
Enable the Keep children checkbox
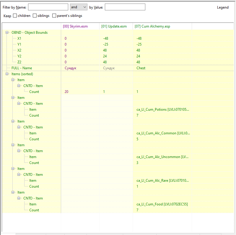(15, 16)
